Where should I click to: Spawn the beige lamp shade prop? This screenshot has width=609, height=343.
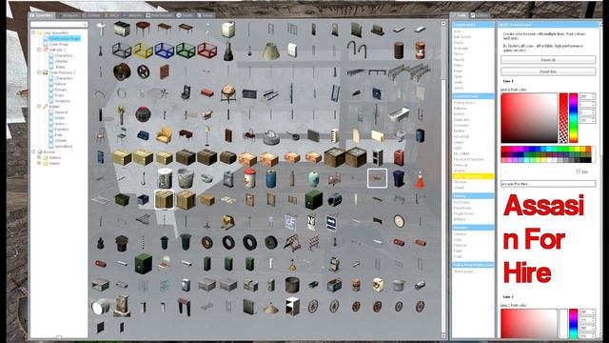tap(270, 50)
